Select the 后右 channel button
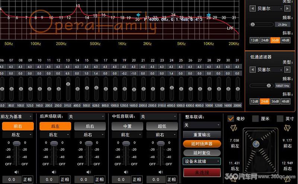Screen dimensions: 298x184 click(x=90, y=126)
